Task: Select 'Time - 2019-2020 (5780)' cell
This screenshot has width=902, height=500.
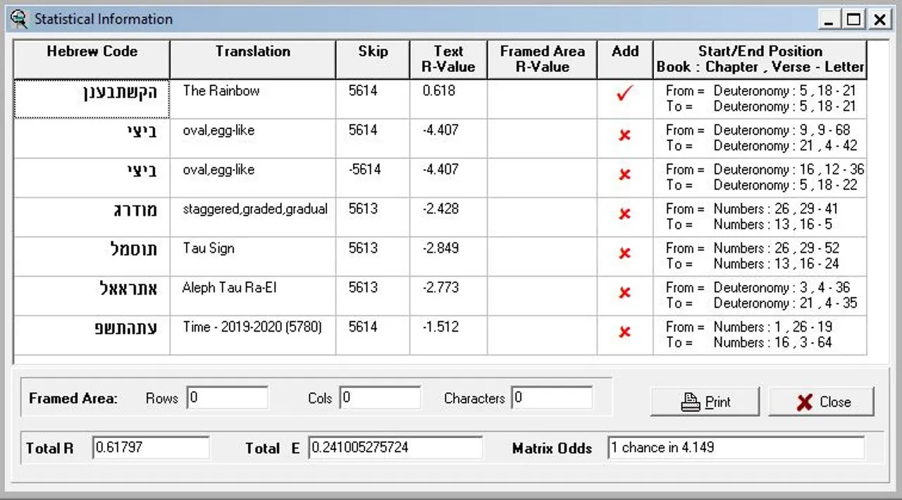Action: tap(253, 335)
